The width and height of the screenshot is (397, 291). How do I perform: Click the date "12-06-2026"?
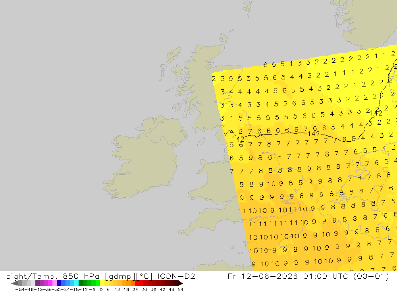[270, 276]
